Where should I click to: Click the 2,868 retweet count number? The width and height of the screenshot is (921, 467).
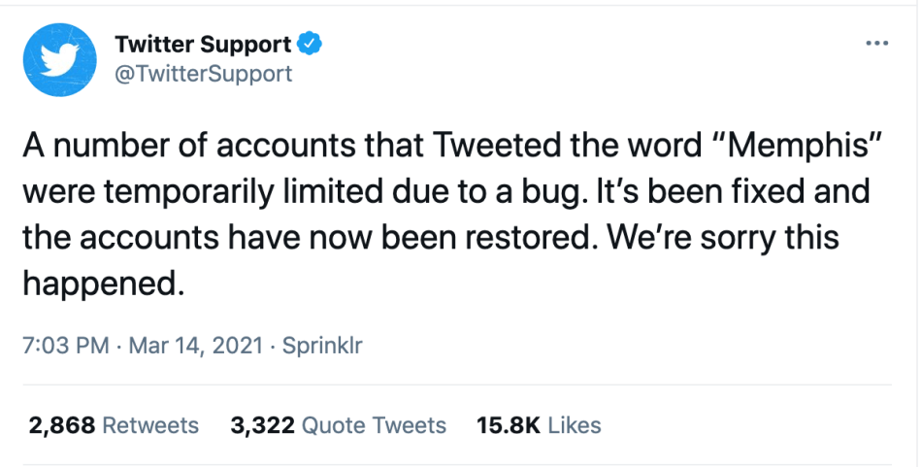pyautogui.click(x=61, y=425)
